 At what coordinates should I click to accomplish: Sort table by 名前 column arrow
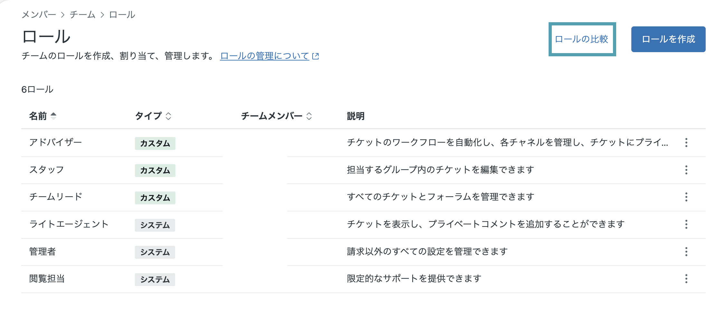[53, 116]
